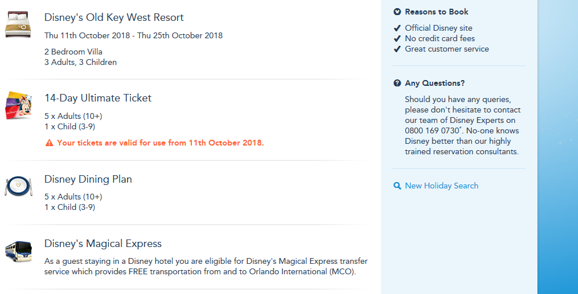
Task: Click the dining plate icon
Action: 18,187
